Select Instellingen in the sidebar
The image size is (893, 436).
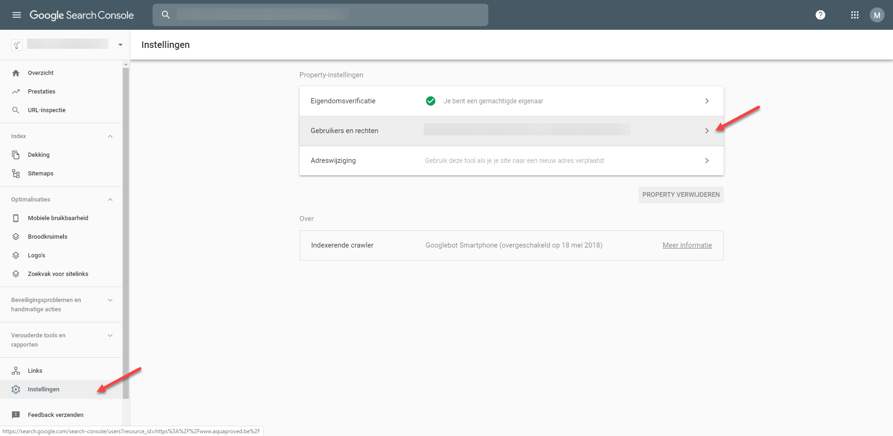61,389
